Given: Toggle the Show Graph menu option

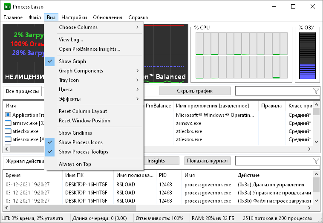Looking at the screenshot, I should click(x=94, y=61).
